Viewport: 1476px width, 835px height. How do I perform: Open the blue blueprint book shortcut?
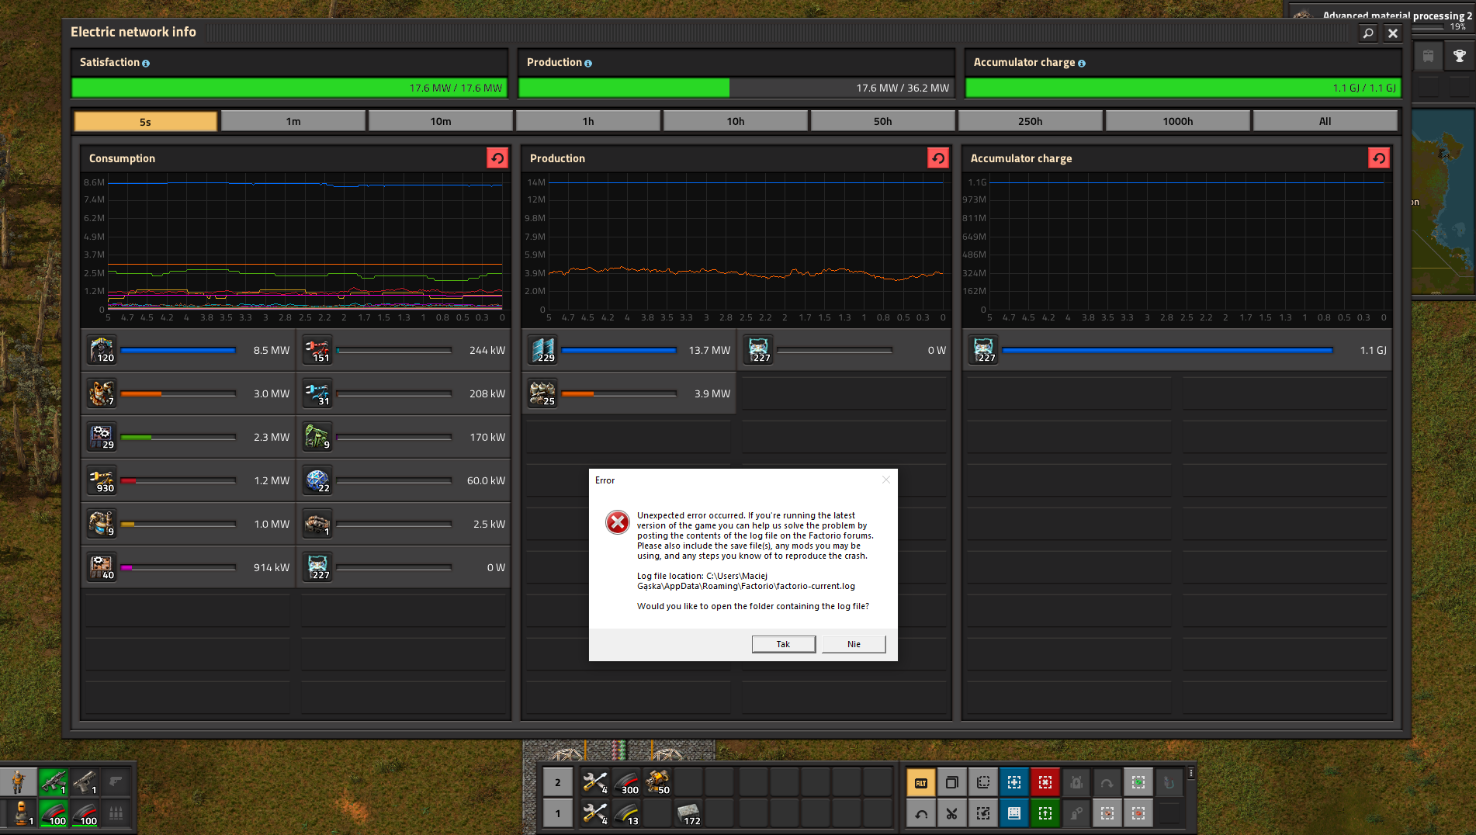(x=1014, y=813)
